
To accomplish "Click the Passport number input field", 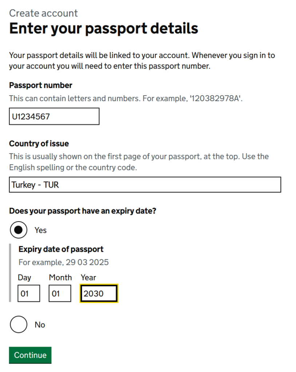I will (54, 117).
